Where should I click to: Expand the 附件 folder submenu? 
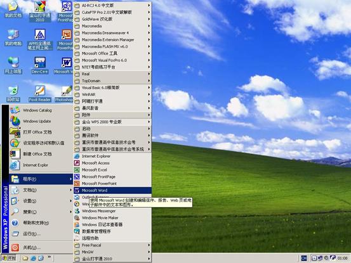coord(112,115)
